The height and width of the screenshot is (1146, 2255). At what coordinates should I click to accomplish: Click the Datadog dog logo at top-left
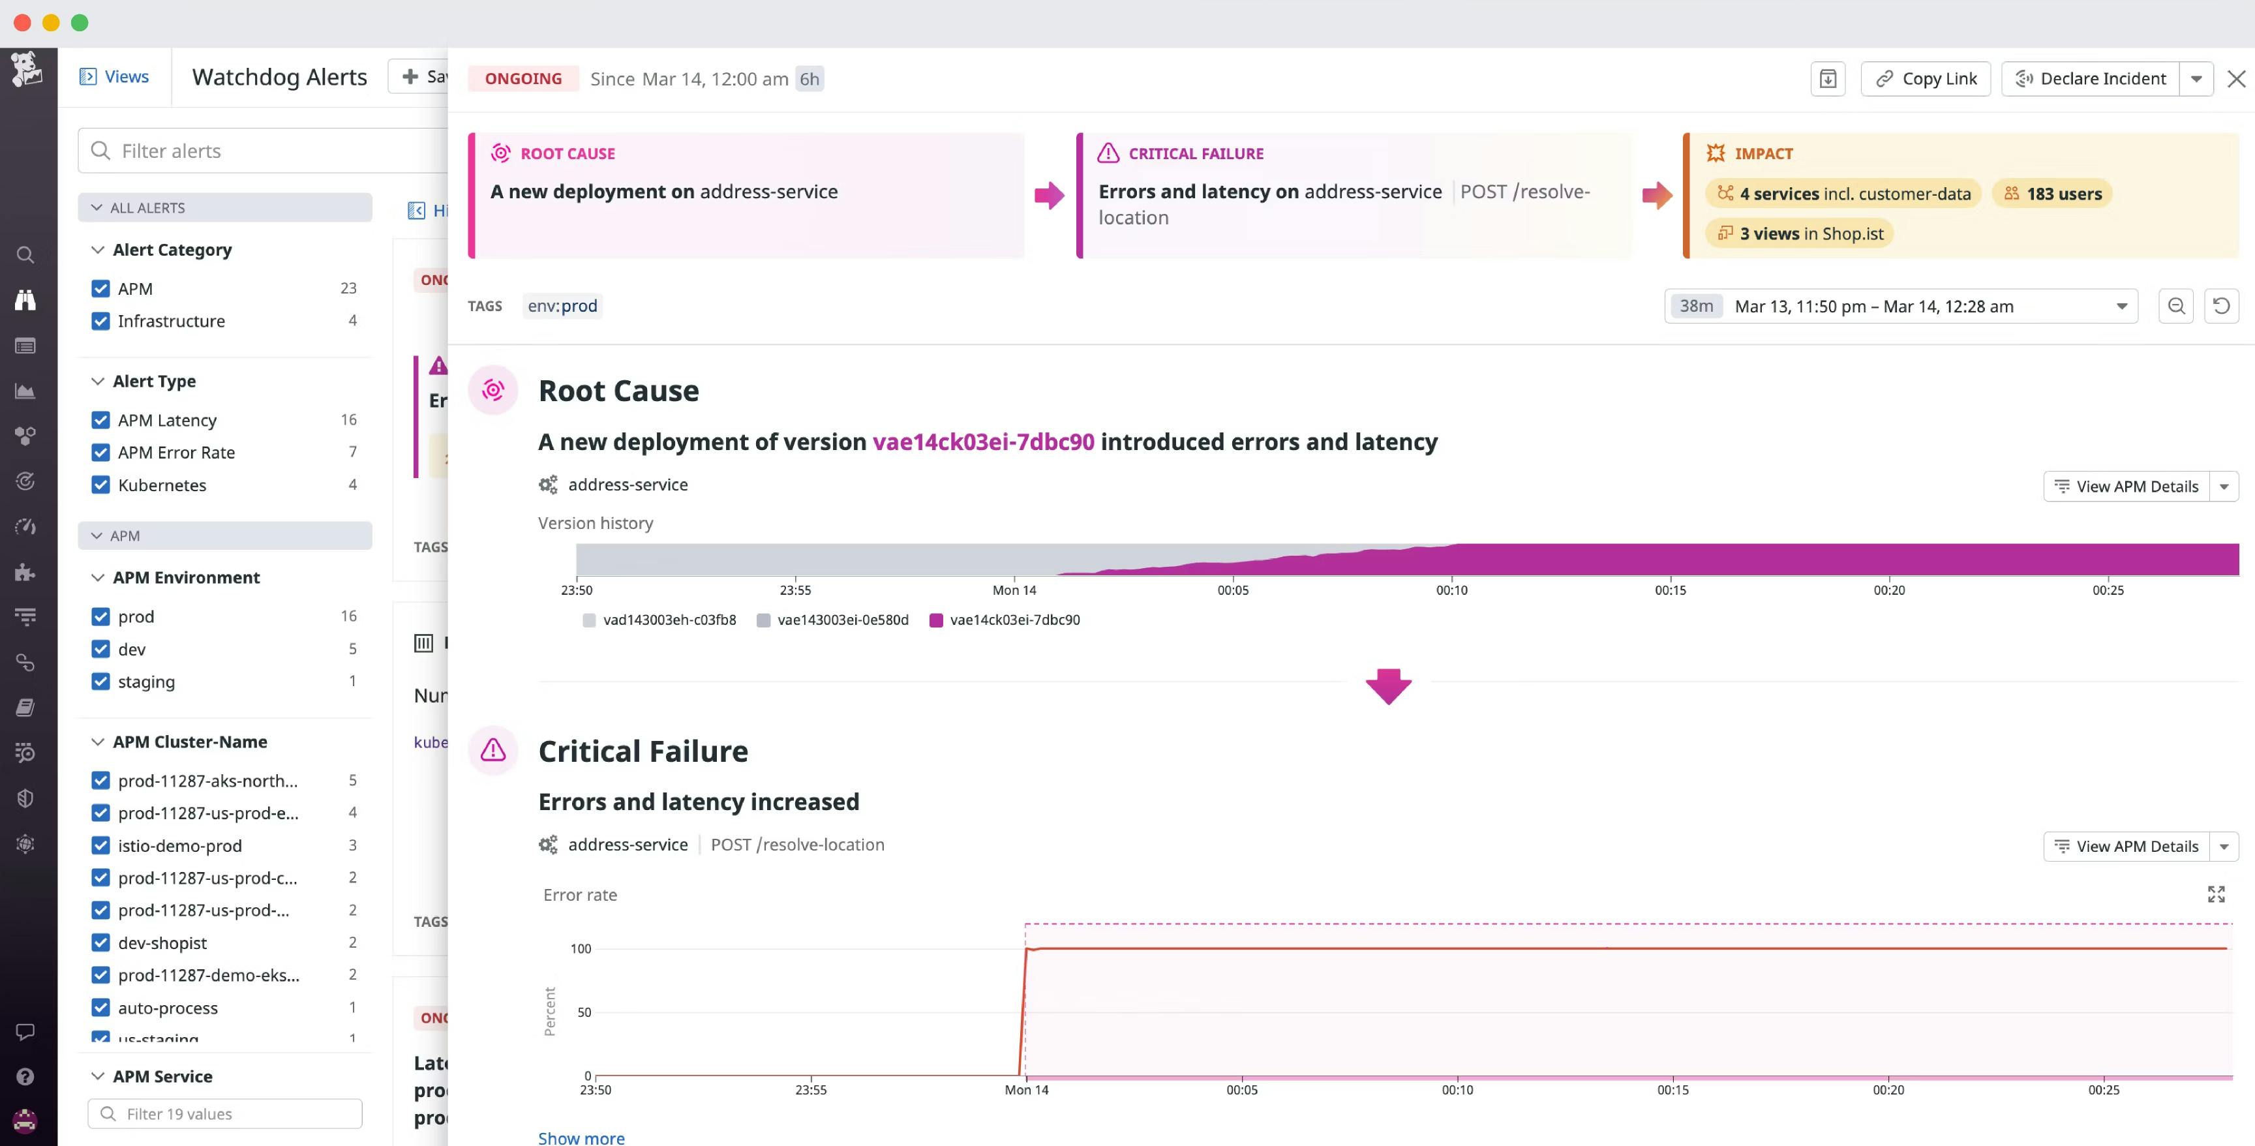pos(26,68)
